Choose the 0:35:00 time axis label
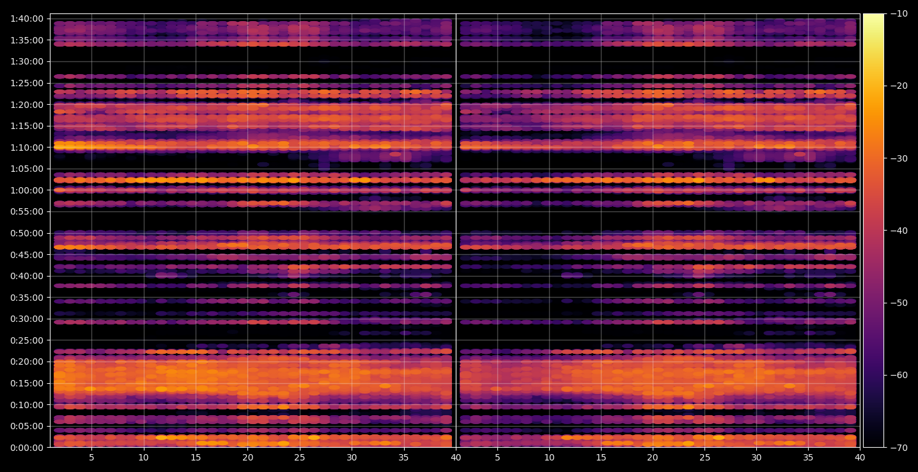The height and width of the screenshot is (472, 918). tap(27, 297)
